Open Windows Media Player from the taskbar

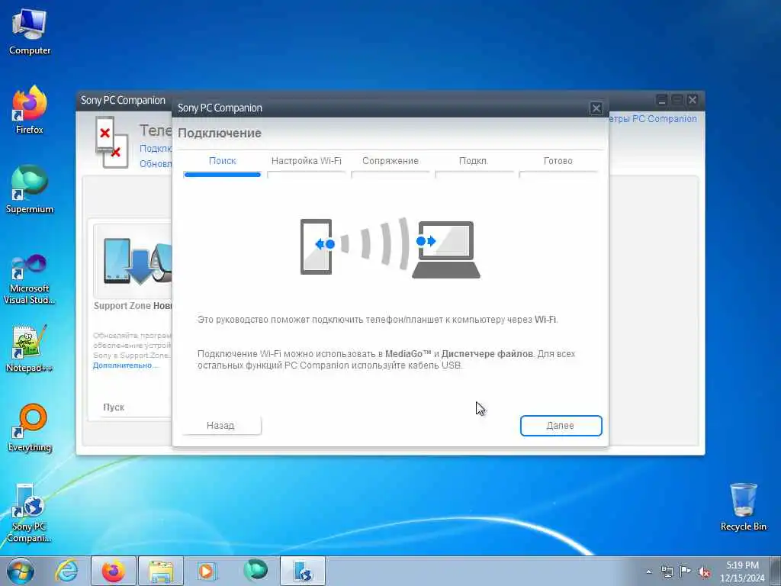coord(206,571)
